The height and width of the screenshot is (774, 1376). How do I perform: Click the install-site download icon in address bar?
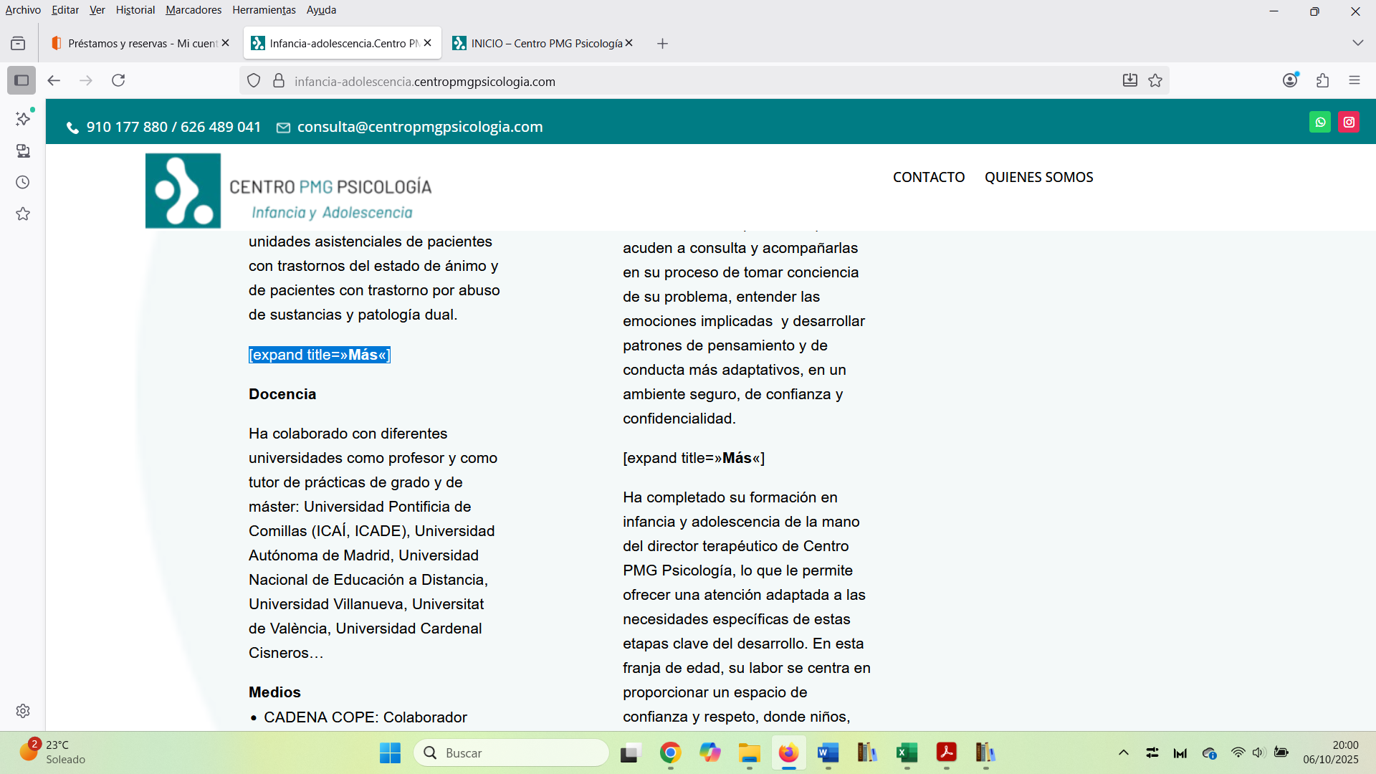coord(1129,81)
